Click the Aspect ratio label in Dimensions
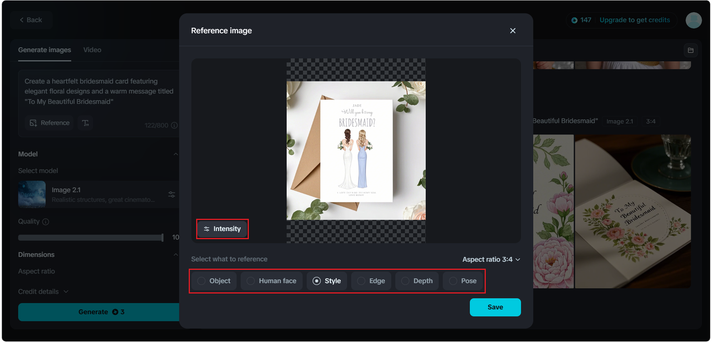Screen dimensions: 712x343 pyautogui.click(x=37, y=271)
